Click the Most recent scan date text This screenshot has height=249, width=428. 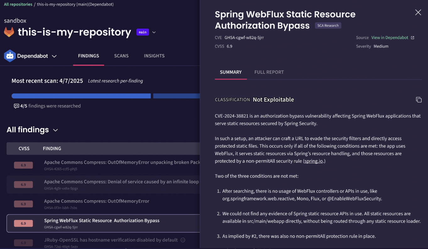click(47, 81)
